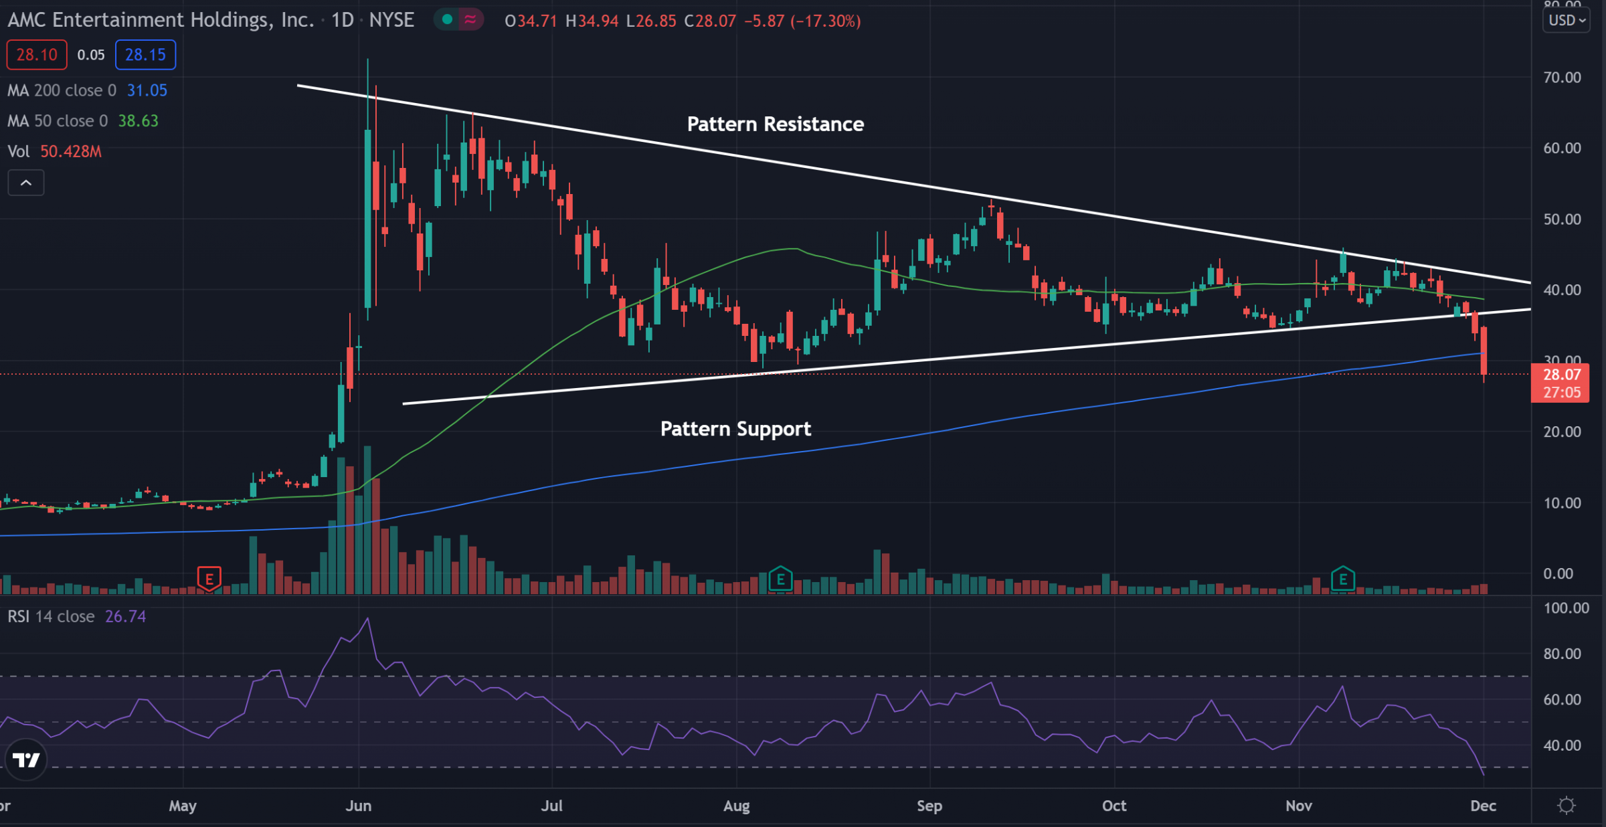Click the Pattern Support text annotation
1606x827 pixels.
[x=735, y=429]
